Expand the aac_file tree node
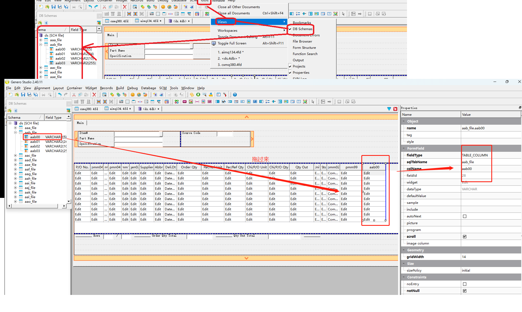This screenshot has width=522, height=312. [x=15, y=156]
